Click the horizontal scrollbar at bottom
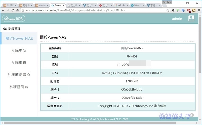The width and height of the screenshot is (202, 125). coord(90,123)
